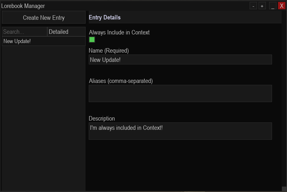Click the Lorebook Manager window title
287x192 pixels.
pos(23,6)
